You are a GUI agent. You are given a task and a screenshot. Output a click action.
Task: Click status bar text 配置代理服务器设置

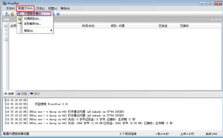coord(16,134)
